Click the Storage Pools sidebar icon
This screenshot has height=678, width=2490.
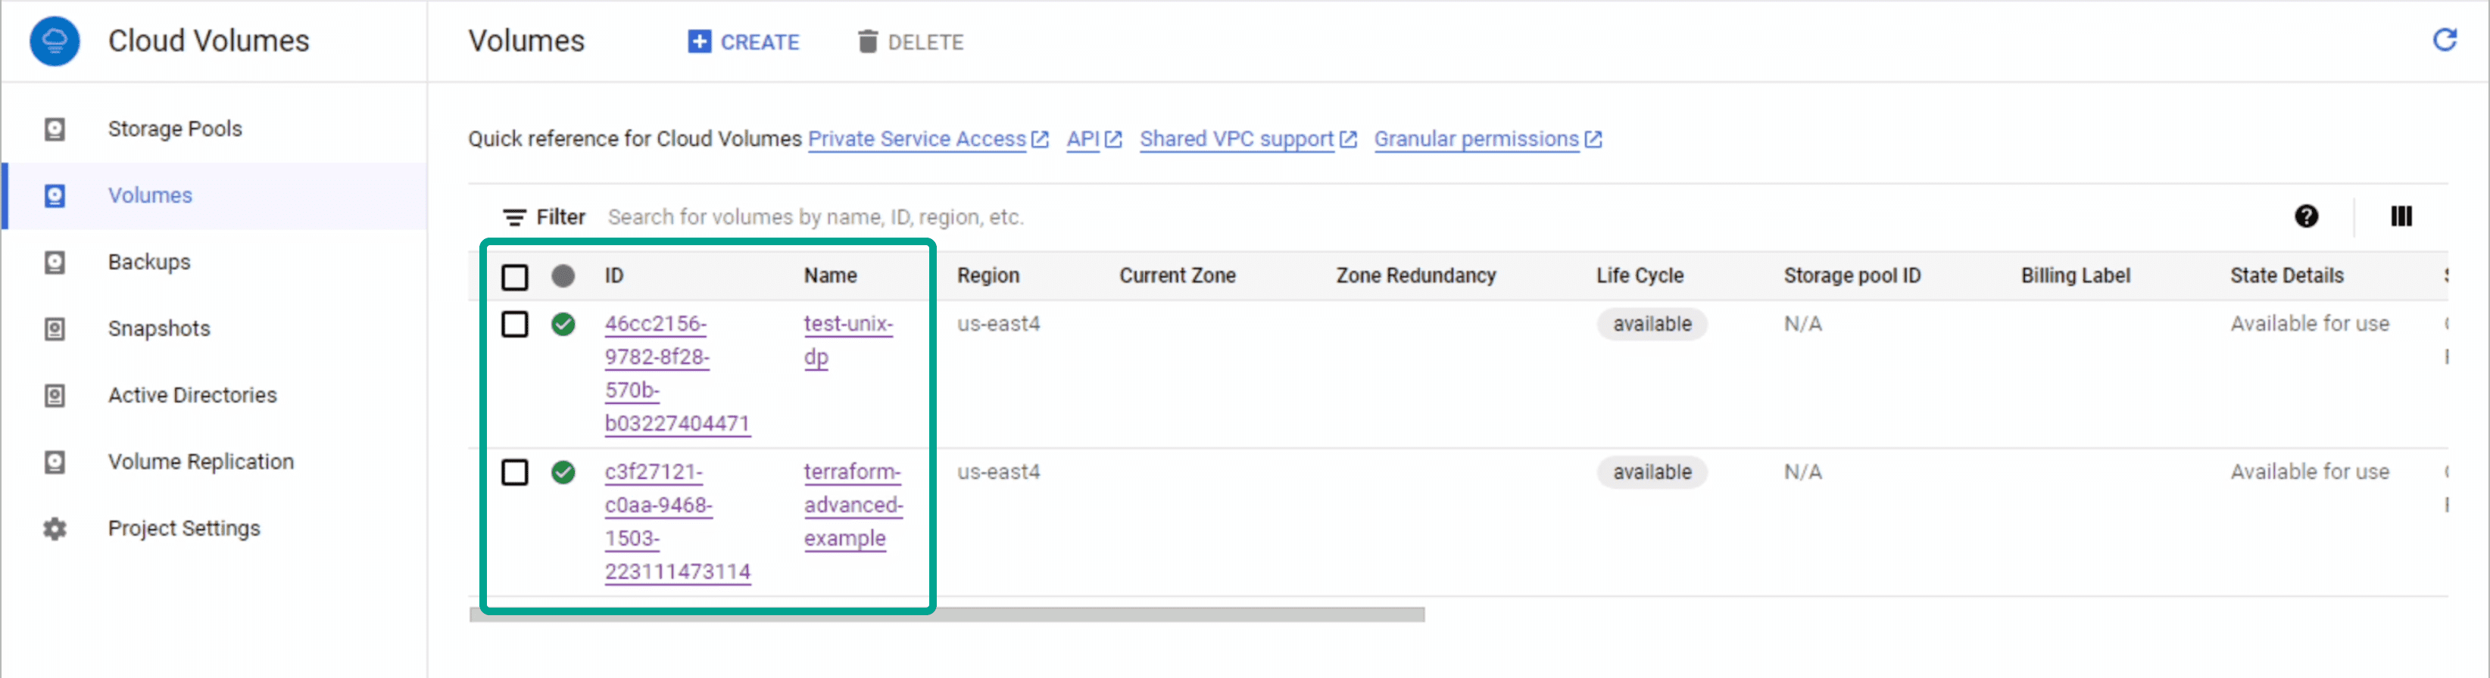(55, 129)
